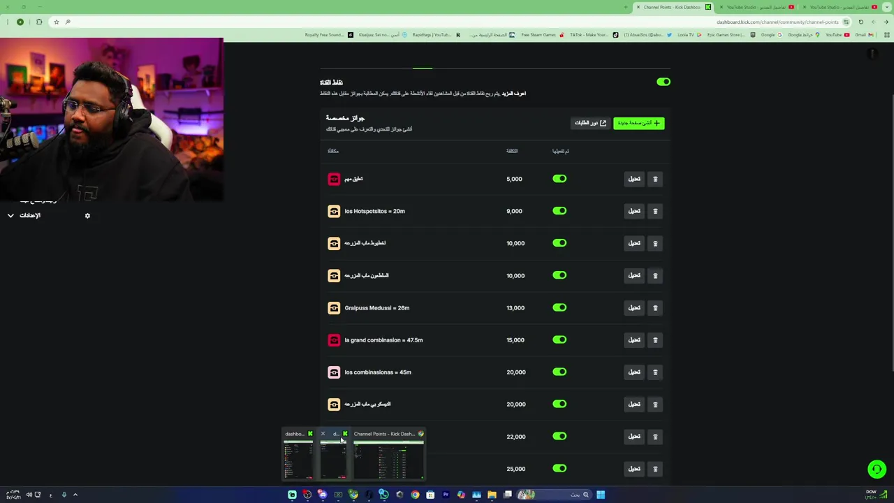Remove the la grand combinasion reward
The width and height of the screenshot is (894, 503).
coord(655,340)
